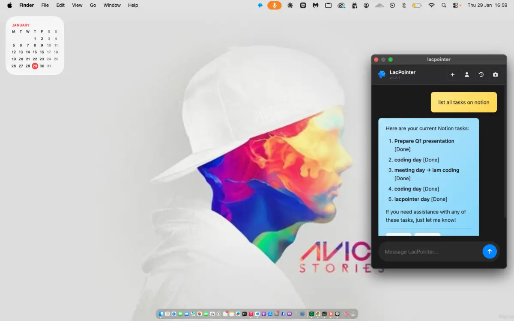This screenshot has width=514, height=321.
Task: Click the "list all tasks on notion" message
Action: [x=463, y=102]
